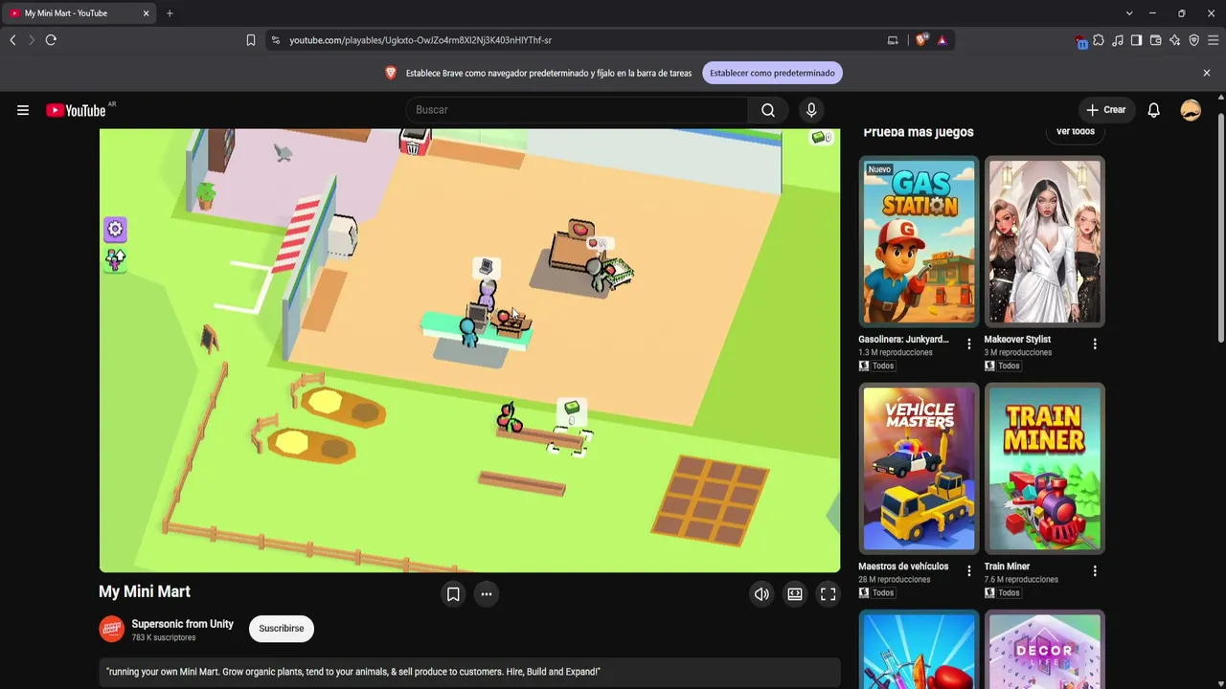Click the cash pickup icon on the farm
The width and height of the screenshot is (1226, 689).
coord(572,412)
